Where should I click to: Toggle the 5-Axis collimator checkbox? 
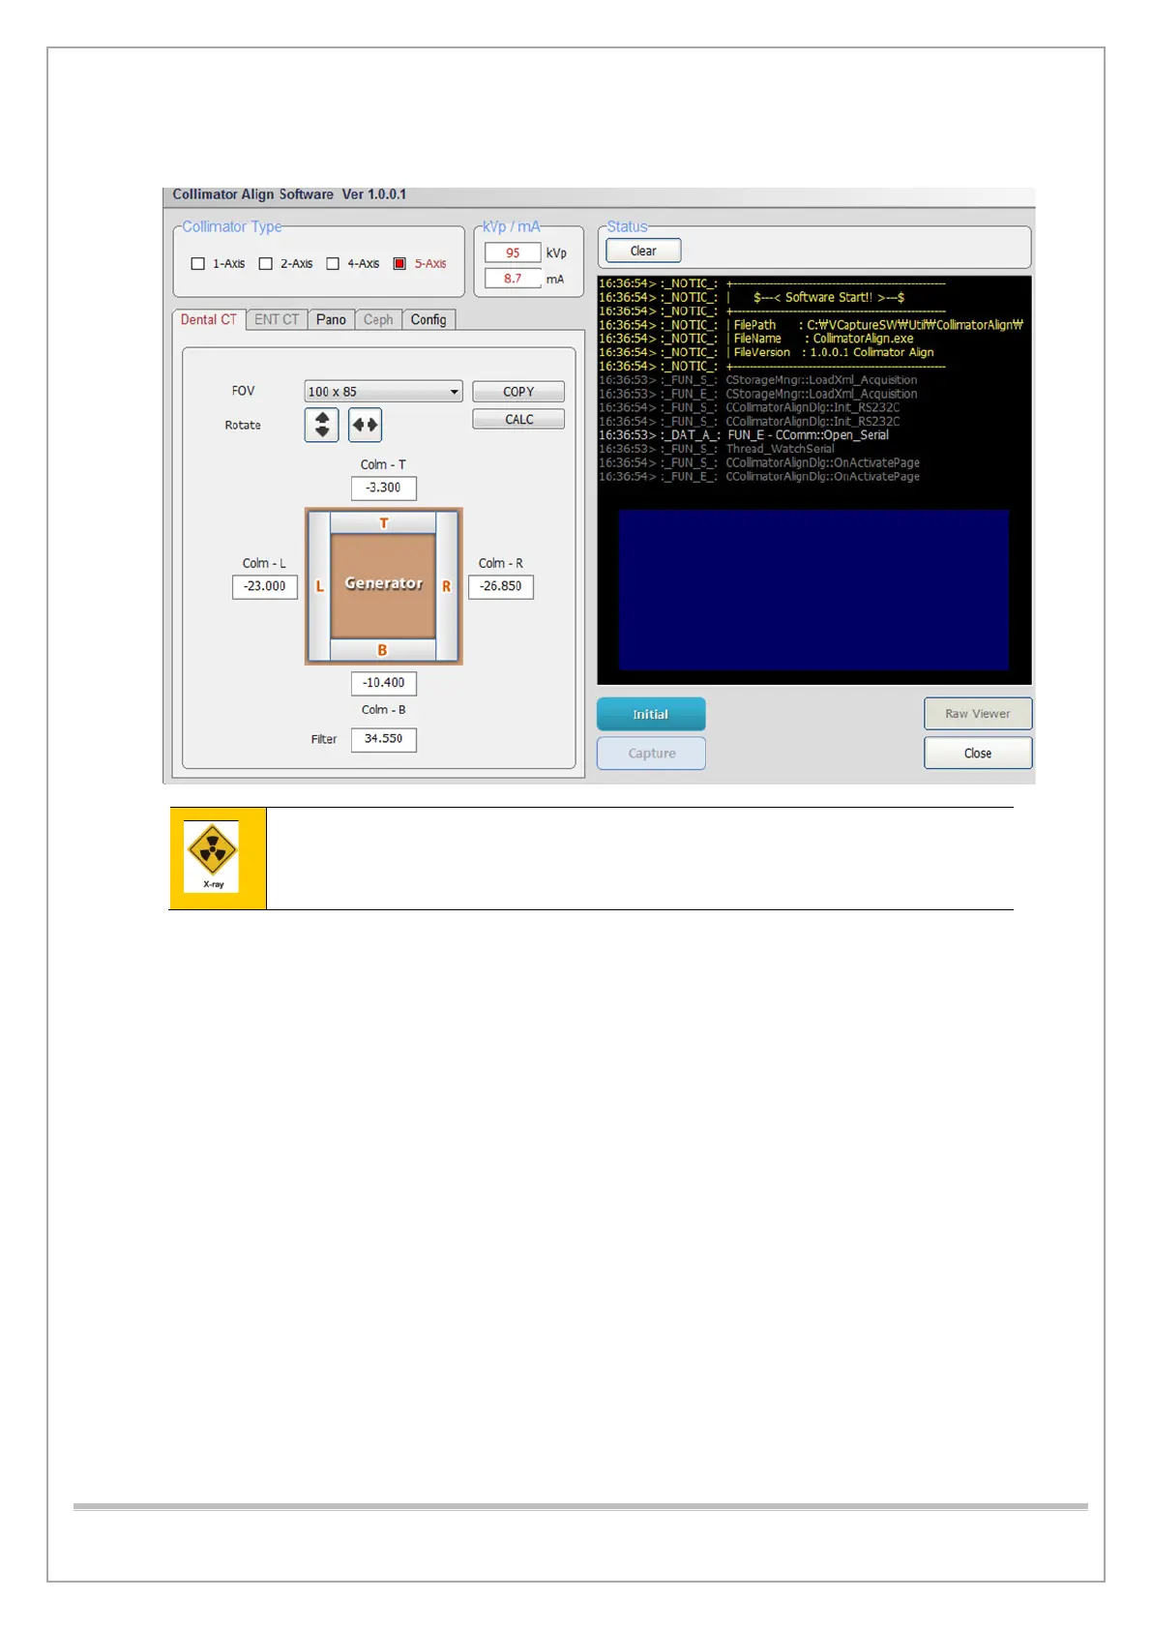pos(399,263)
